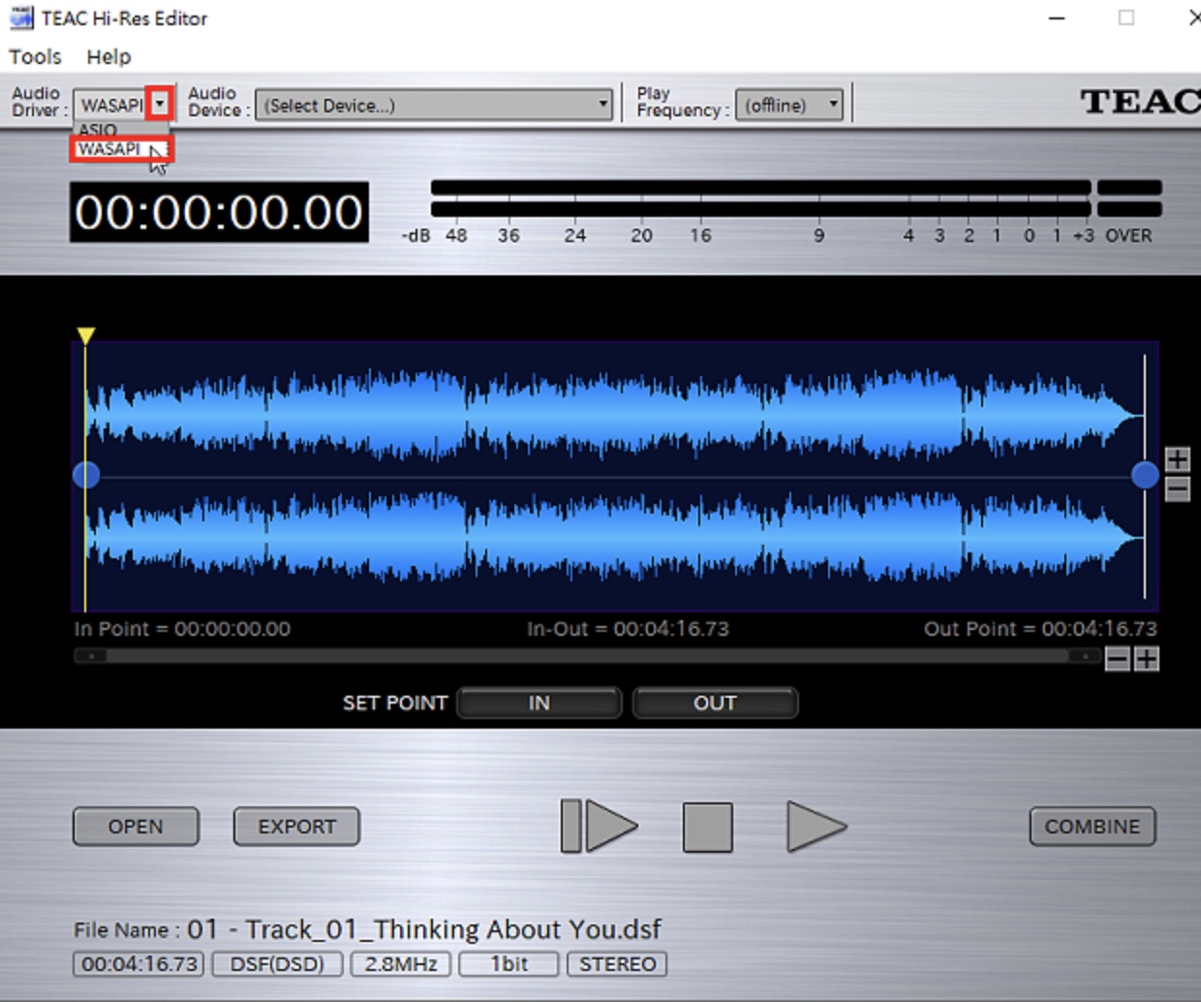Screen dimensions: 1201x1002
Task: Click In Point = 00:00:00.00 text
Action: click(x=182, y=629)
